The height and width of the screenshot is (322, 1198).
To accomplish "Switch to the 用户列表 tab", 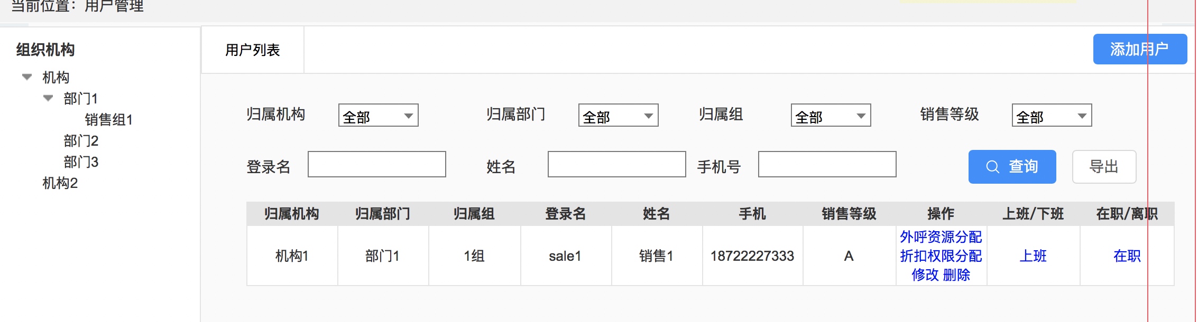I will (253, 50).
